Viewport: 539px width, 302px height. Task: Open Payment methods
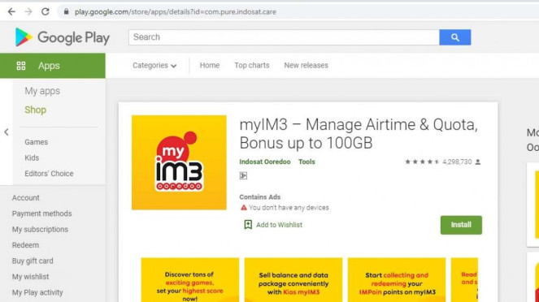42,214
